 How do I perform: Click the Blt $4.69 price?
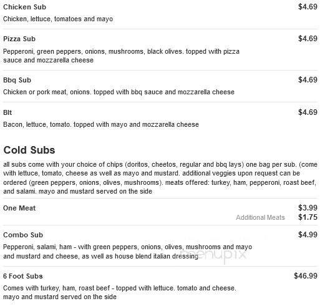pyautogui.click(x=308, y=112)
